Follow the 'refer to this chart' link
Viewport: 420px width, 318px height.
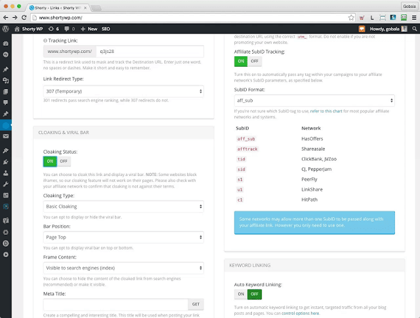pyautogui.click(x=326, y=111)
